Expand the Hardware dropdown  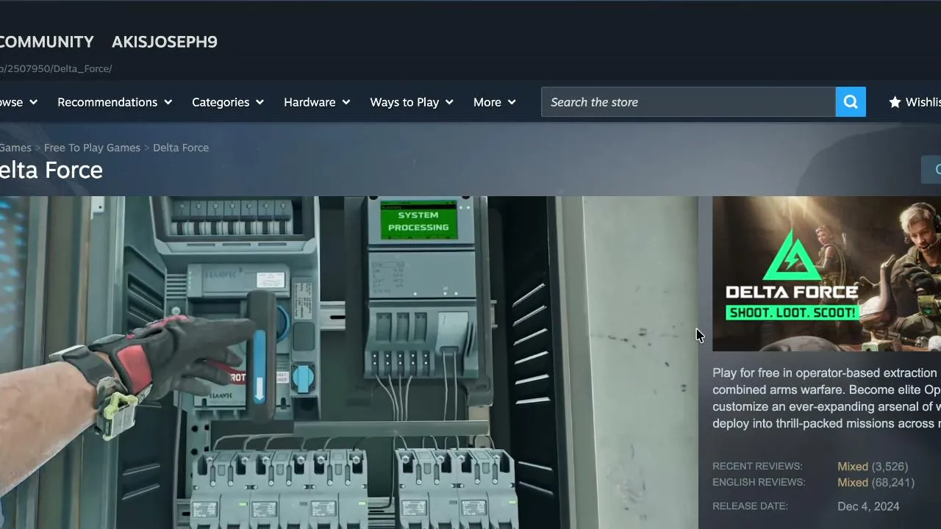[317, 102]
